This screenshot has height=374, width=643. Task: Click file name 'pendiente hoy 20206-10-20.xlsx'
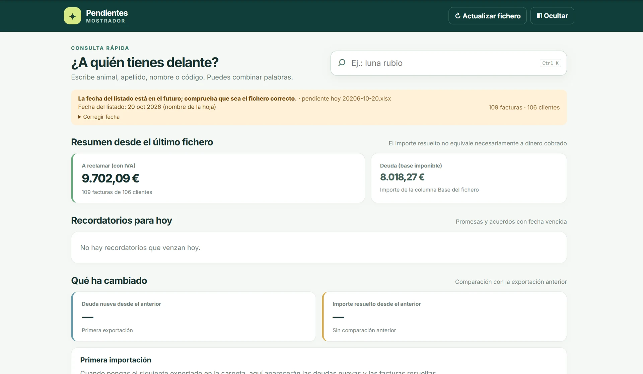[x=346, y=99]
